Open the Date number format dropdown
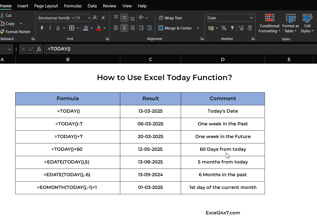Screen dimensions: 317x224 point(251,18)
